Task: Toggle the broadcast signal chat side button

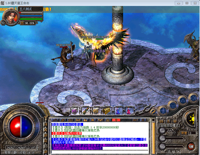Action: (46, 146)
